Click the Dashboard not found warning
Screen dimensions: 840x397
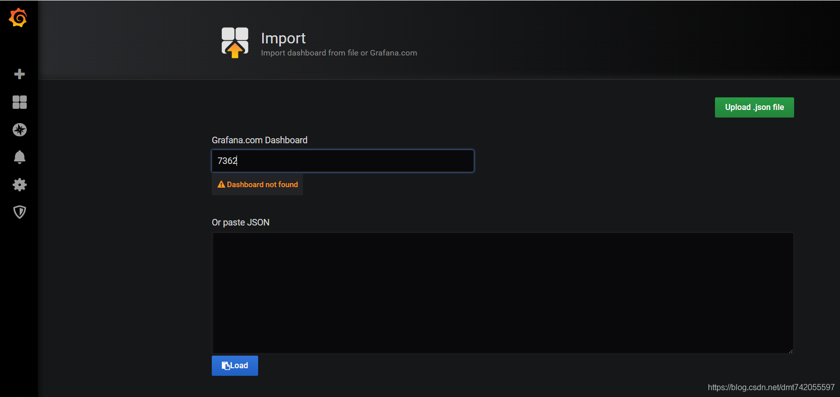click(257, 185)
